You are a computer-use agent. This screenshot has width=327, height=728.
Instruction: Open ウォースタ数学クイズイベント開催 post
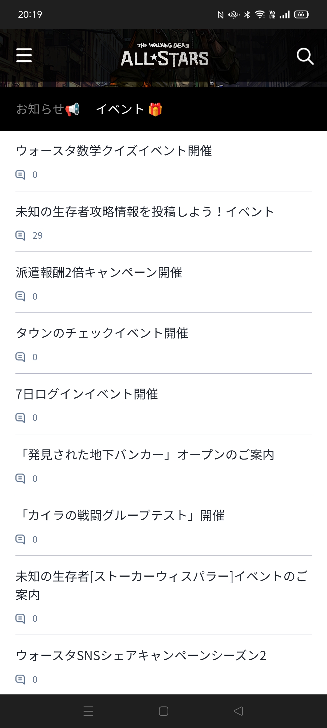click(x=114, y=151)
